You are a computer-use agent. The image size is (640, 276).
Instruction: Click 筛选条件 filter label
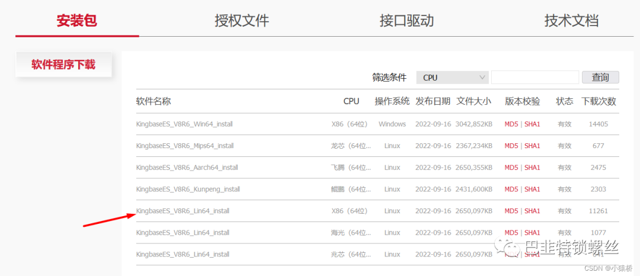[389, 78]
